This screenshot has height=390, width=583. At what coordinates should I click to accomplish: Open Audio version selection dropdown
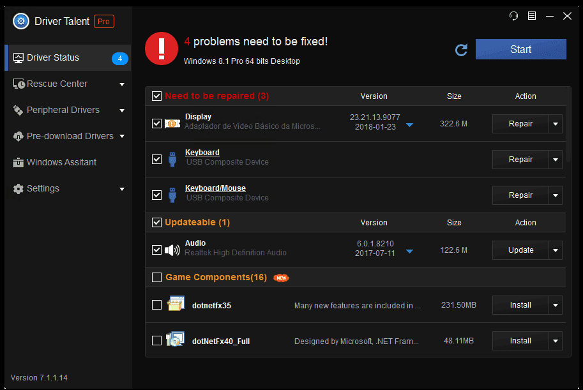click(x=409, y=251)
